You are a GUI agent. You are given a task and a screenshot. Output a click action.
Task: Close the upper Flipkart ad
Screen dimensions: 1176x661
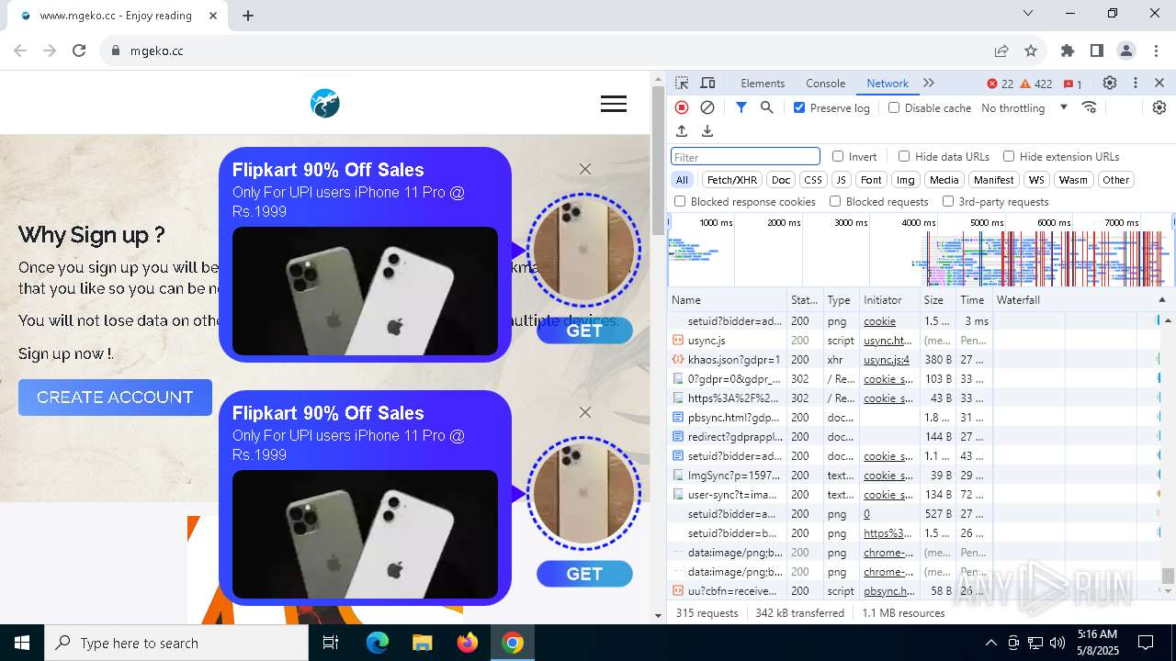coord(585,169)
